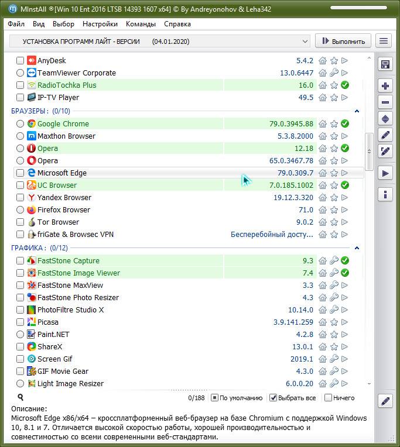Click the save list floppy disk icon

pyautogui.click(x=385, y=64)
